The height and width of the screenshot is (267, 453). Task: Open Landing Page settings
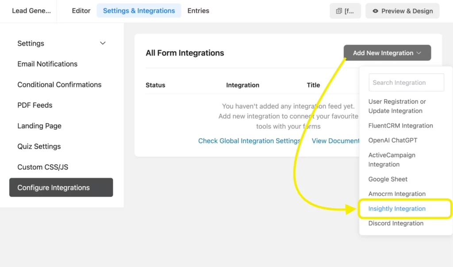[x=39, y=126]
